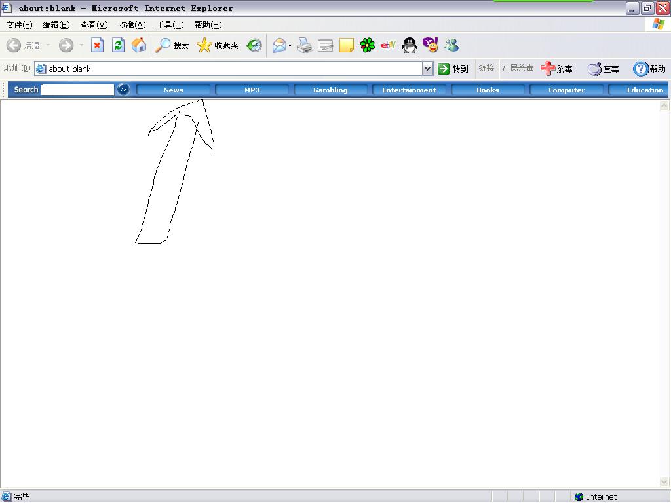Expand the address bar dropdown
Screen dimensions: 671x503
pyautogui.click(x=427, y=69)
